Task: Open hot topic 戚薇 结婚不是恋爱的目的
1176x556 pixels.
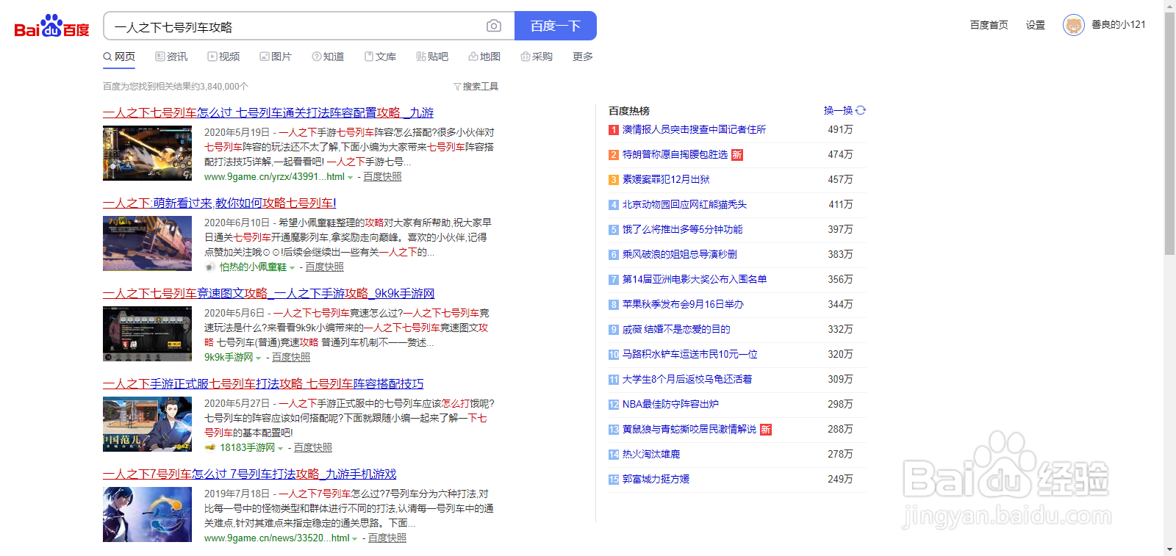Action: (x=676, y=329)
